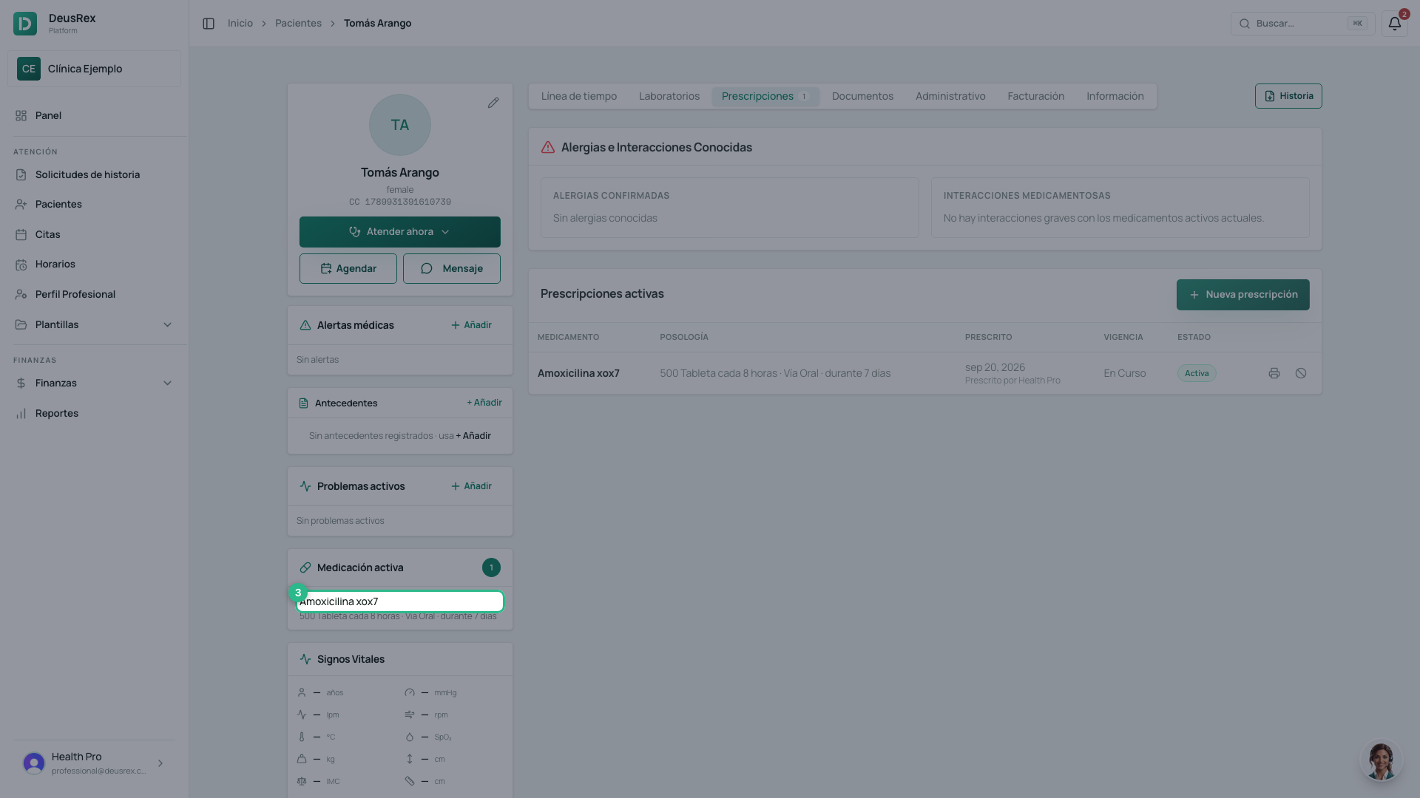Click the Buscar search field
This screenshot has width=1420, height=798.
click(1302, 24)
